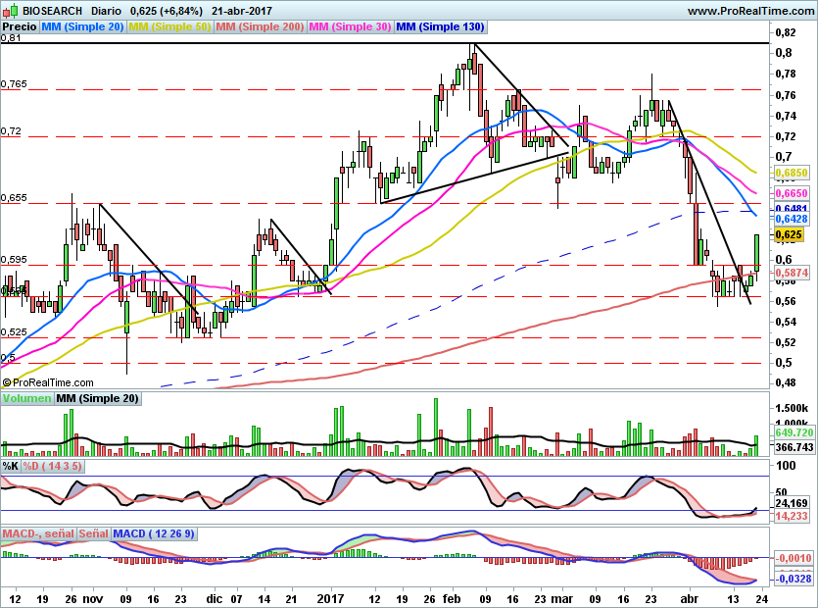
Task: Select the Precio panel label
Action: click(x=20, y=27)
